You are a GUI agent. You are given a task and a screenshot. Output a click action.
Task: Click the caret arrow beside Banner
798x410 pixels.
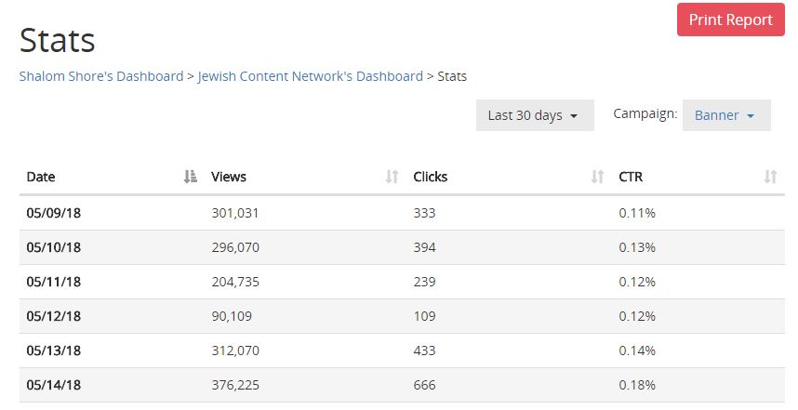751,116
